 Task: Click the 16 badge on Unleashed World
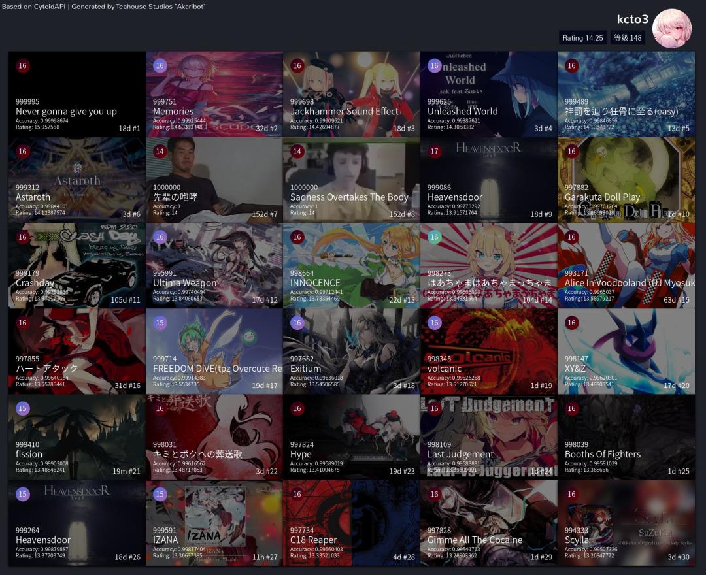pos(434,66)
